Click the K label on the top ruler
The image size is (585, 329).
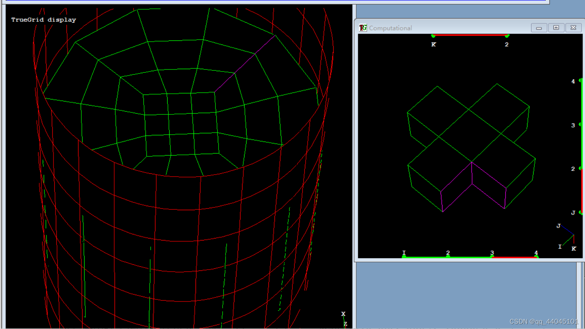pyautogui.click(x=433, y=44)
